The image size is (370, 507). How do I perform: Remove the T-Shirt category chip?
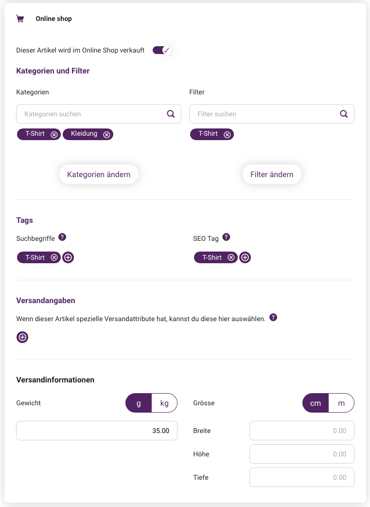54,134
